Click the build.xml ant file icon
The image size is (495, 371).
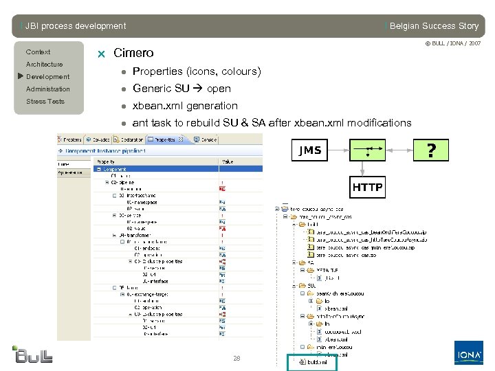pyautogui.click(x=302, y=362)
